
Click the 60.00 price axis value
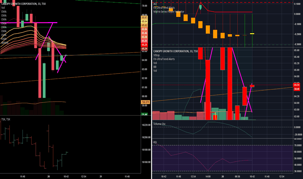coord(145,96)
